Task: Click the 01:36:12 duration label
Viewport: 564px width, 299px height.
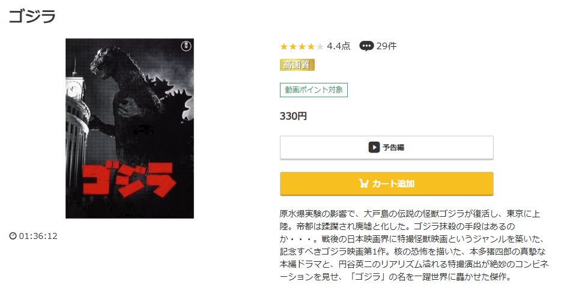Action: click(x=38, y=236)
